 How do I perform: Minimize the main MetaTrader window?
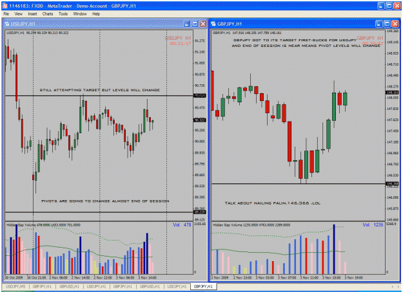[381, 6]
